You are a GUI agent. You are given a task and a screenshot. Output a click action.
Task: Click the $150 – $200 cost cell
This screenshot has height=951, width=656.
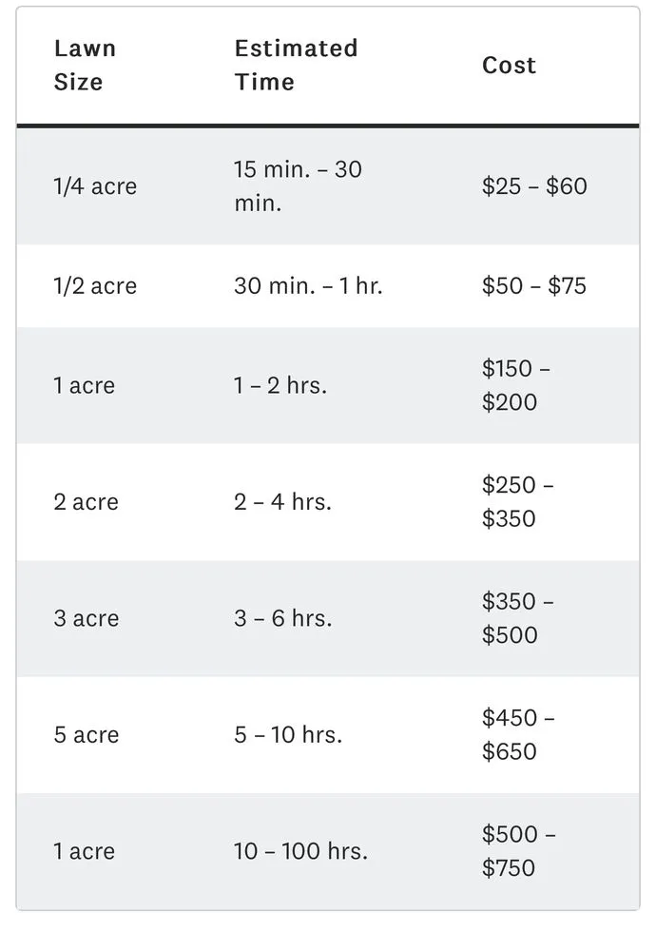pyautogui.click(x=516, y=385)
